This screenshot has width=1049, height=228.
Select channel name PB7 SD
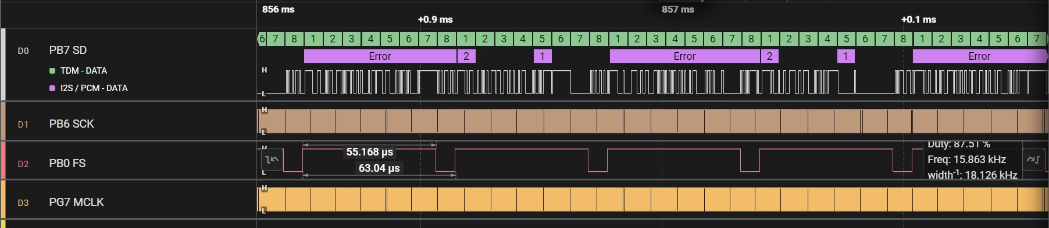[x=68, y=50]
